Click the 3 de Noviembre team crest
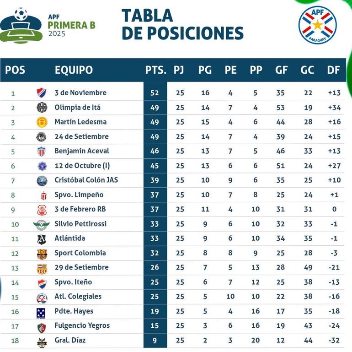Screen dimensions: 352x352 point(42,93)
